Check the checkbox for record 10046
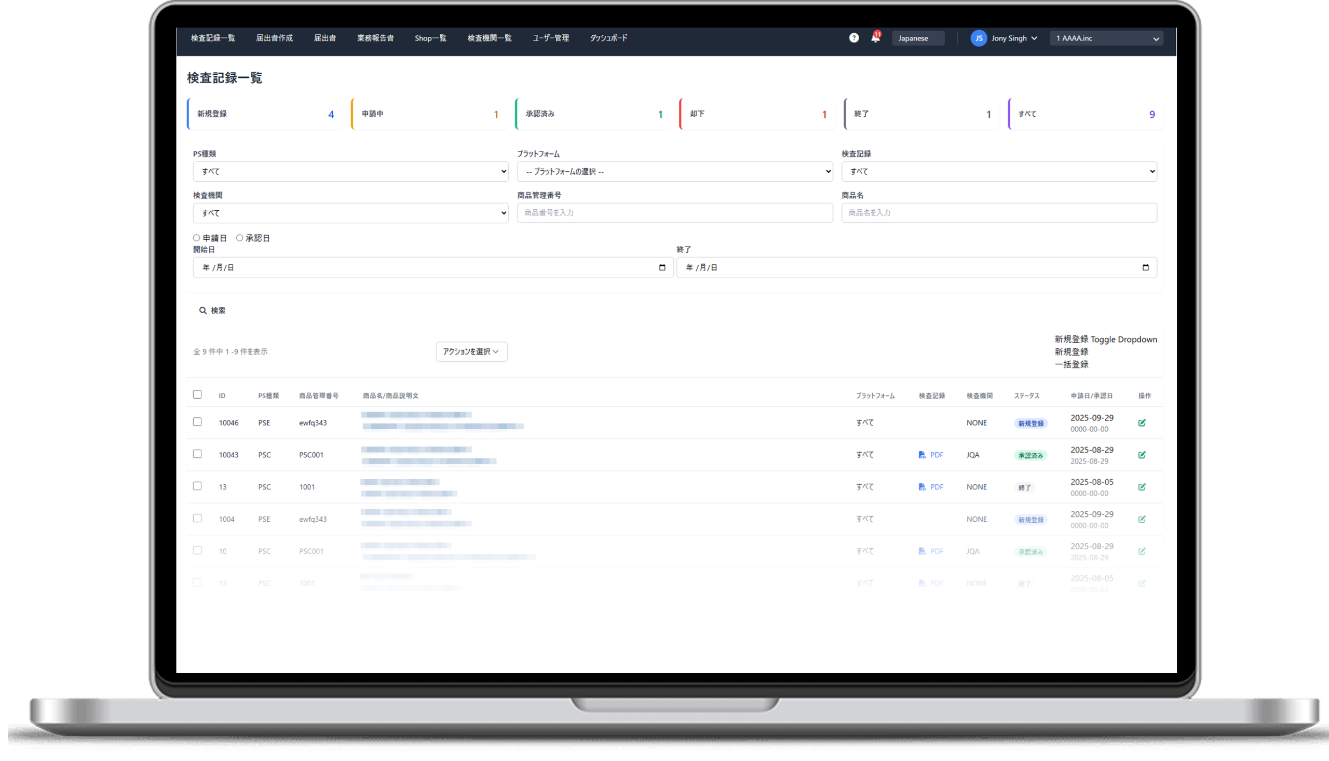The height and width of the screenshot is (761, 1329). tap(197, 422)
